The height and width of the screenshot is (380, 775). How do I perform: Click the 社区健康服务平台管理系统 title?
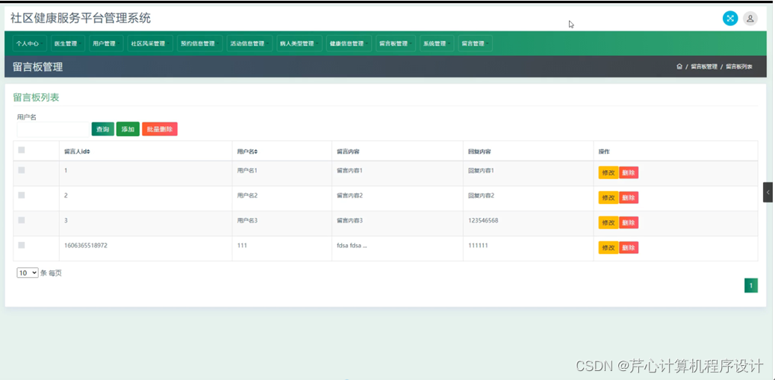(81, 19)
